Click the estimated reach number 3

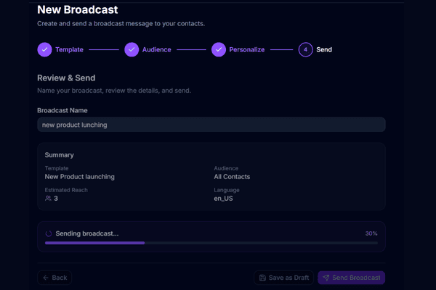pos(56,199)
